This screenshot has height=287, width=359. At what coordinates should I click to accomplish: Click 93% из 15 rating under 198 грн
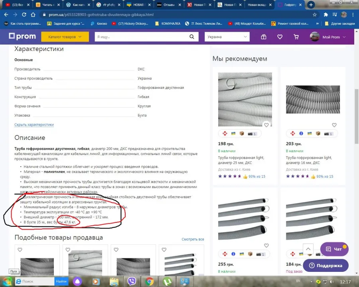pyautogui.click(x=257, y=177)
